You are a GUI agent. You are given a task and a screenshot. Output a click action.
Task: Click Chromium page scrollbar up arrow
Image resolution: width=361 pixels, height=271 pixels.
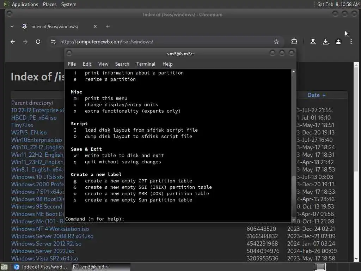(356, 65)
